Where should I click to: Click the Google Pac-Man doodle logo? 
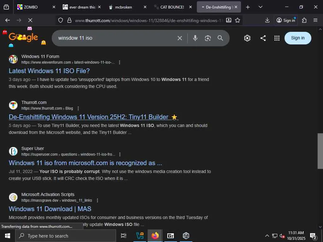[23, 37]
